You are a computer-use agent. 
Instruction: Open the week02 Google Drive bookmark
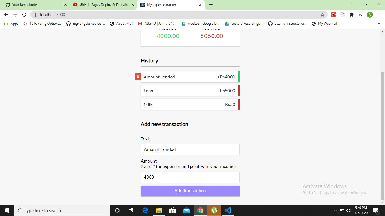pos(200,24)
